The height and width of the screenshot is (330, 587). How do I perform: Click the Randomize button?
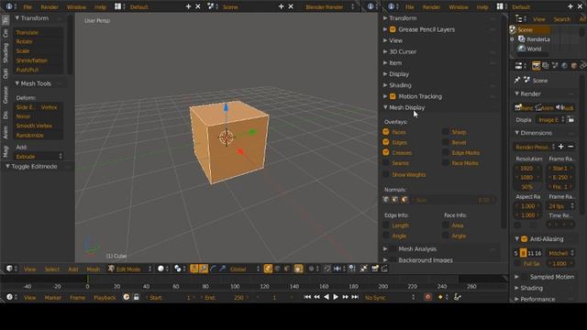[x=39, y=135]
